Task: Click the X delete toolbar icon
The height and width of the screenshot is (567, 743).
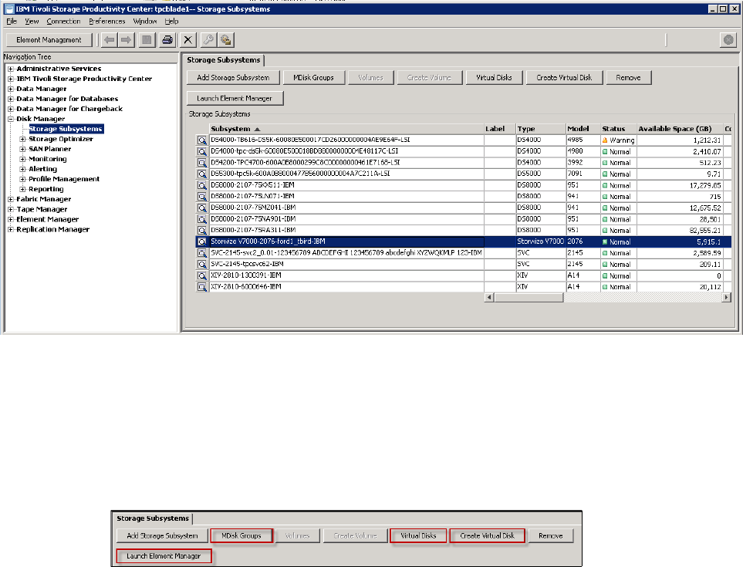Action: pyautogui.click(x=187, y=40)
